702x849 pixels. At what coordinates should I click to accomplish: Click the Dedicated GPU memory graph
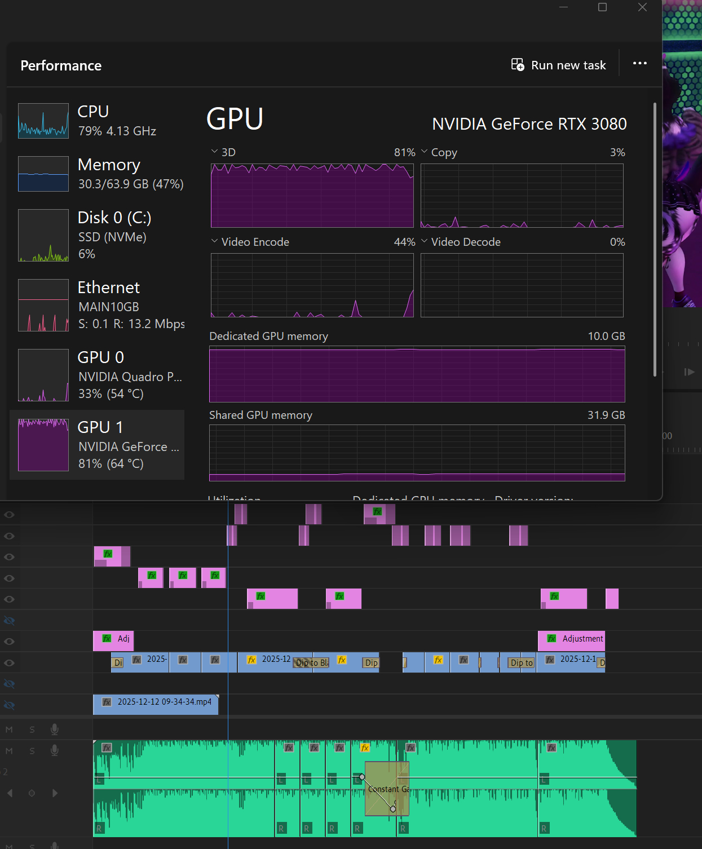click(417, 374)
